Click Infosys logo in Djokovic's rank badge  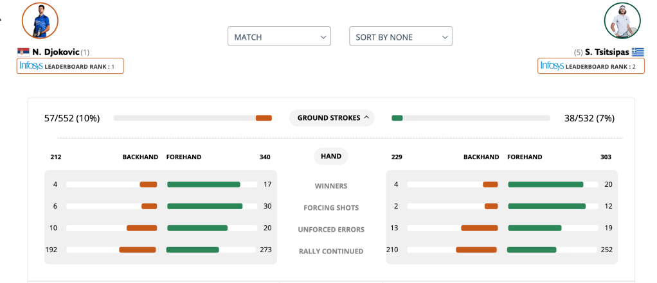pyautogui.click(x=31, y=65)
